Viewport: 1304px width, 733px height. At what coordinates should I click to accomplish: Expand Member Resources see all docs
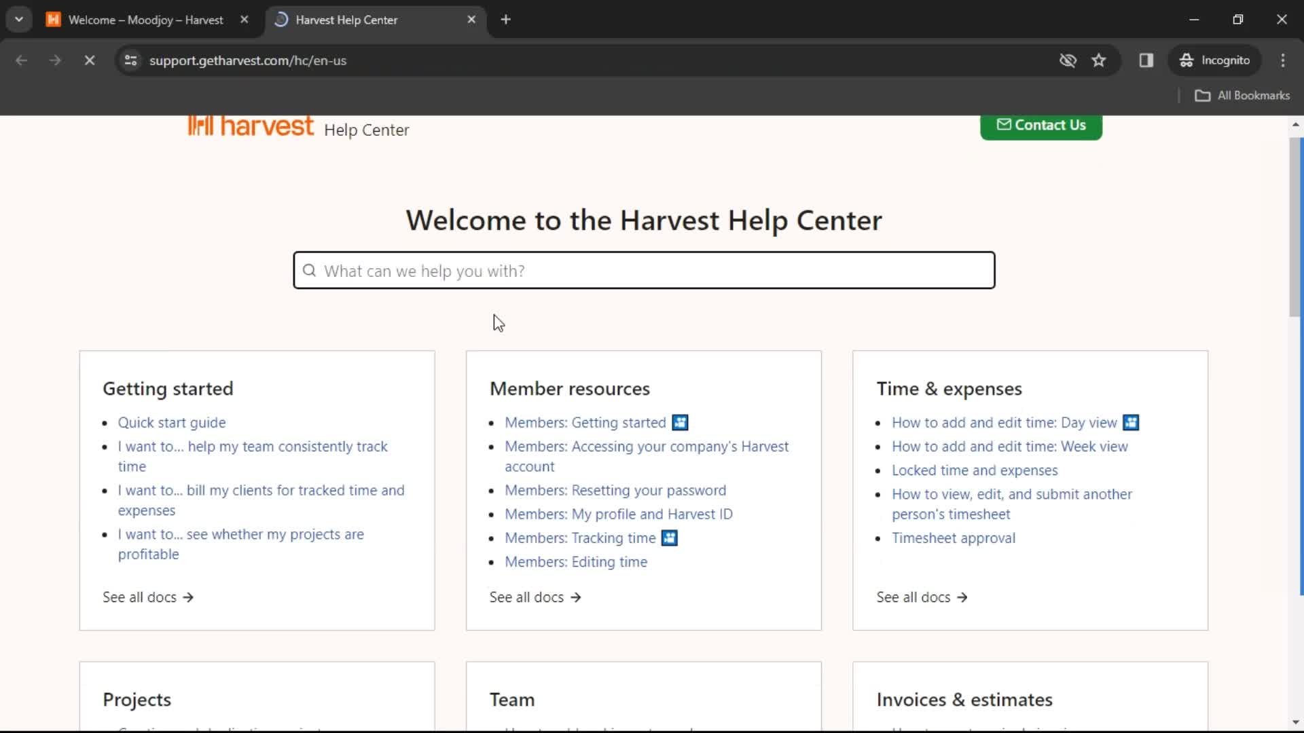(x=536, y=597)
